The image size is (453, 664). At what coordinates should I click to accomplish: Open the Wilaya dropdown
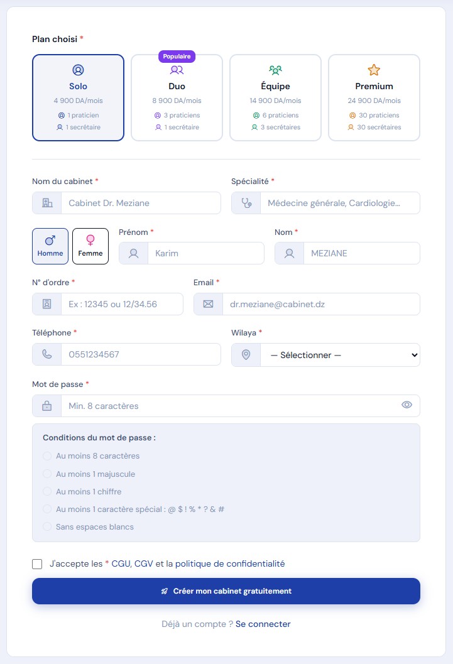(340, 355)
